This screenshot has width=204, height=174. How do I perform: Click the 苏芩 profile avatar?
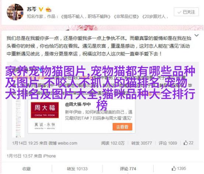click(x=15, y=12)
